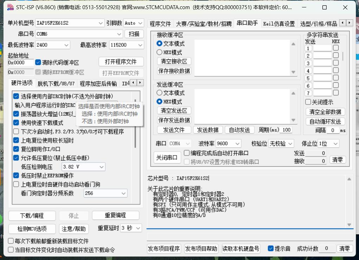
Task: Click the 起始地址 0x0000 input field
Action: (x=21, y=63)
